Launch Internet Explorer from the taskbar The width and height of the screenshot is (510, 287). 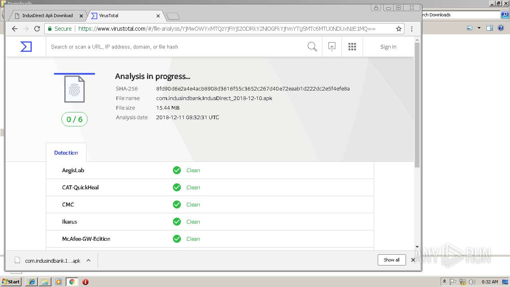(x=32, y=282)
